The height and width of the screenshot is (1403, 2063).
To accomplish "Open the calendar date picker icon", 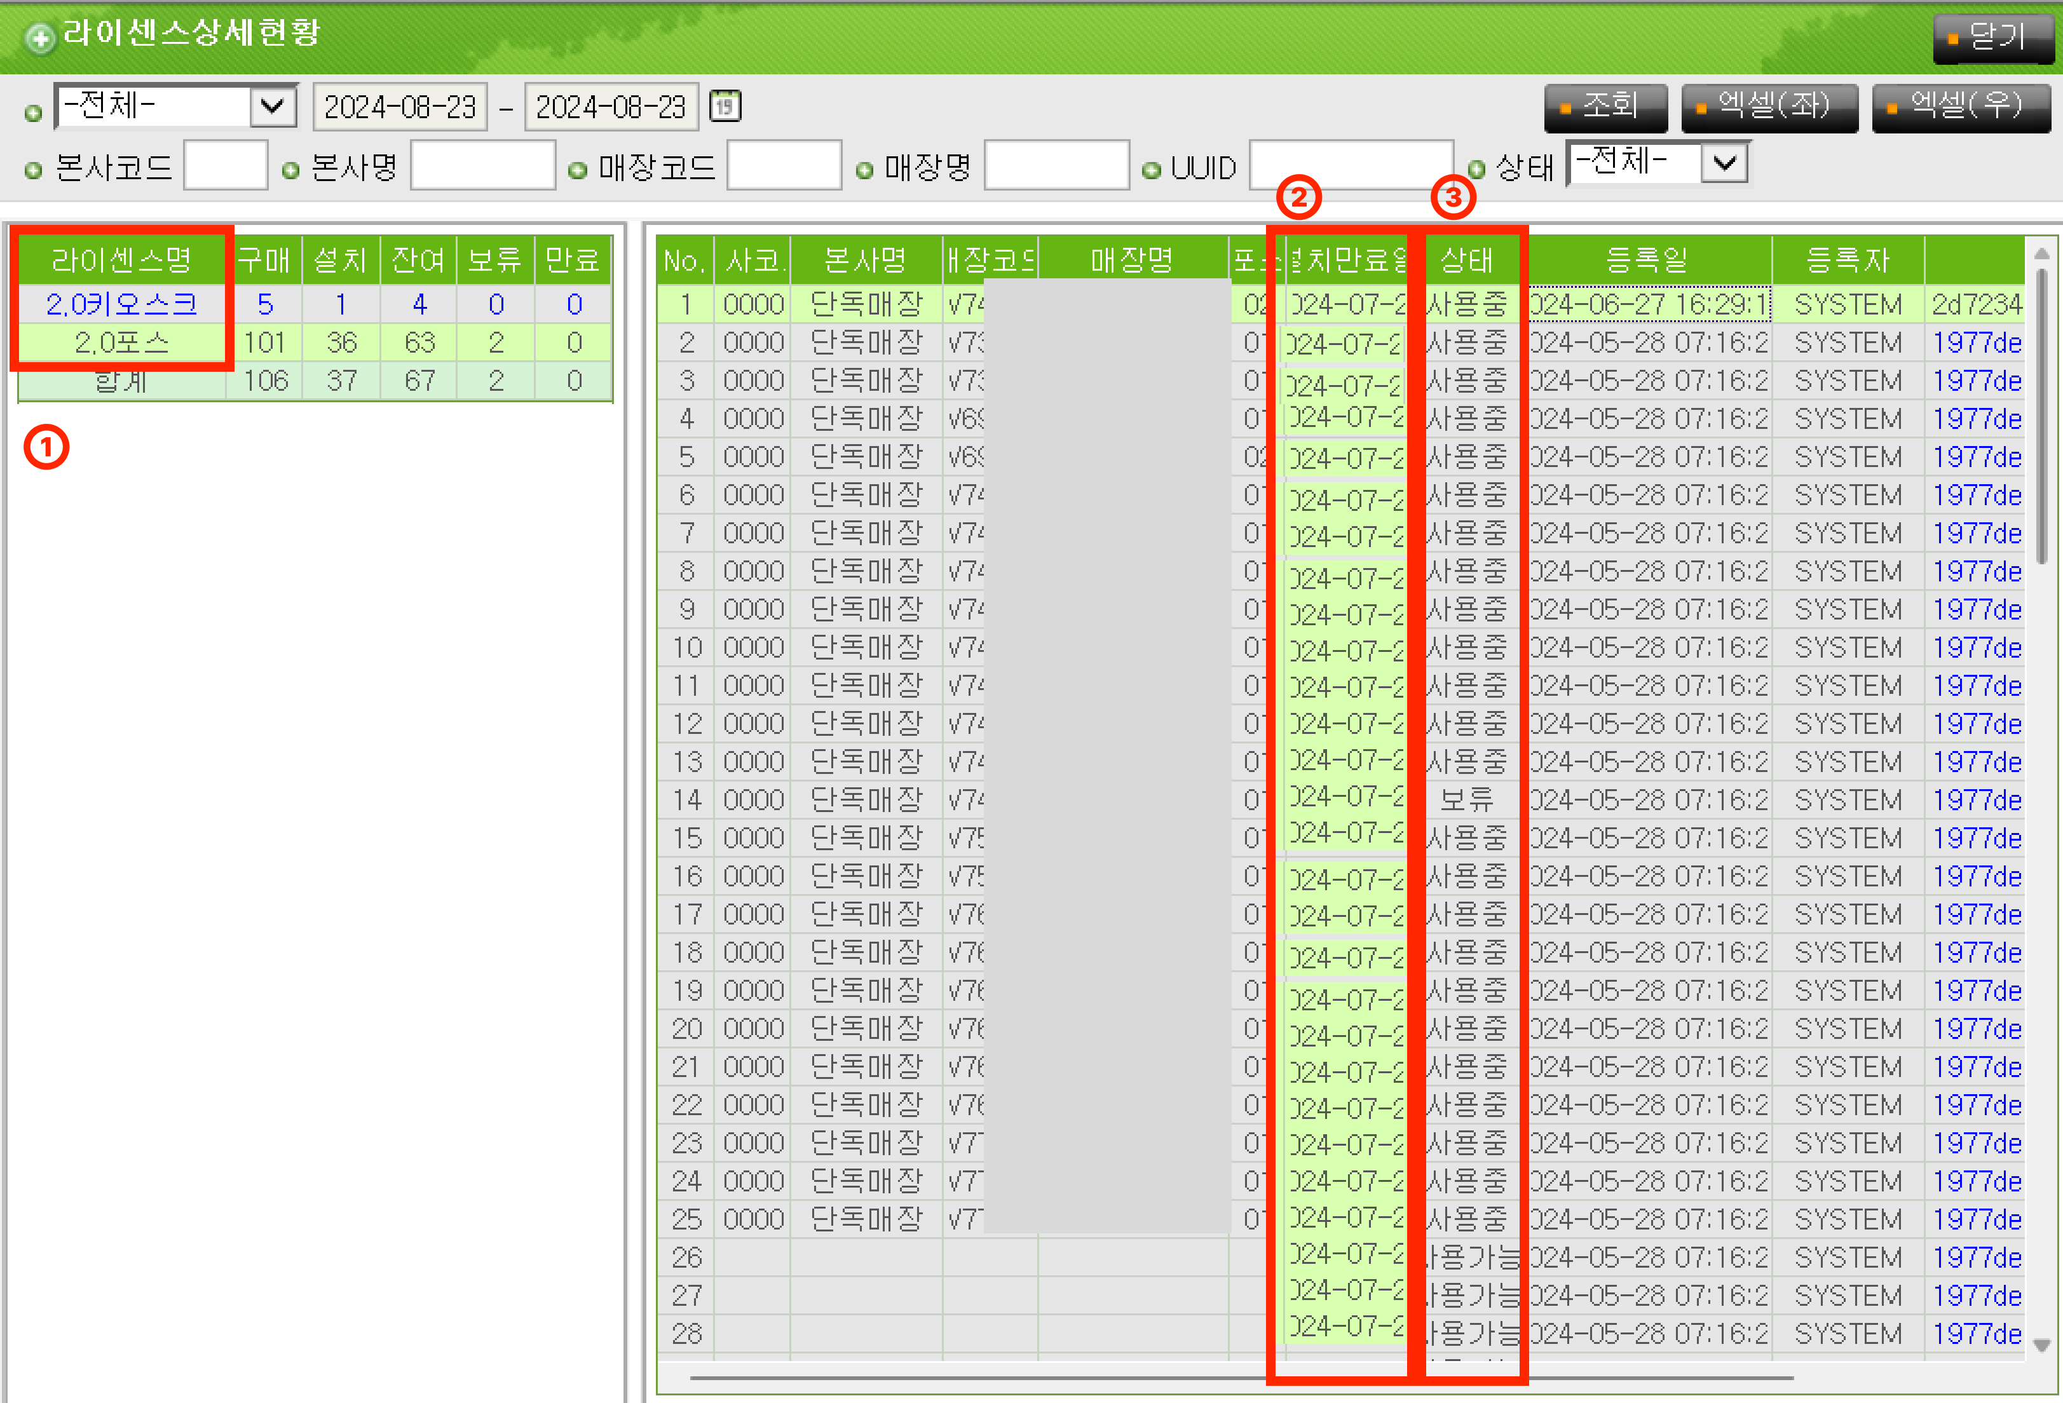I will click(x=725, y=107).
